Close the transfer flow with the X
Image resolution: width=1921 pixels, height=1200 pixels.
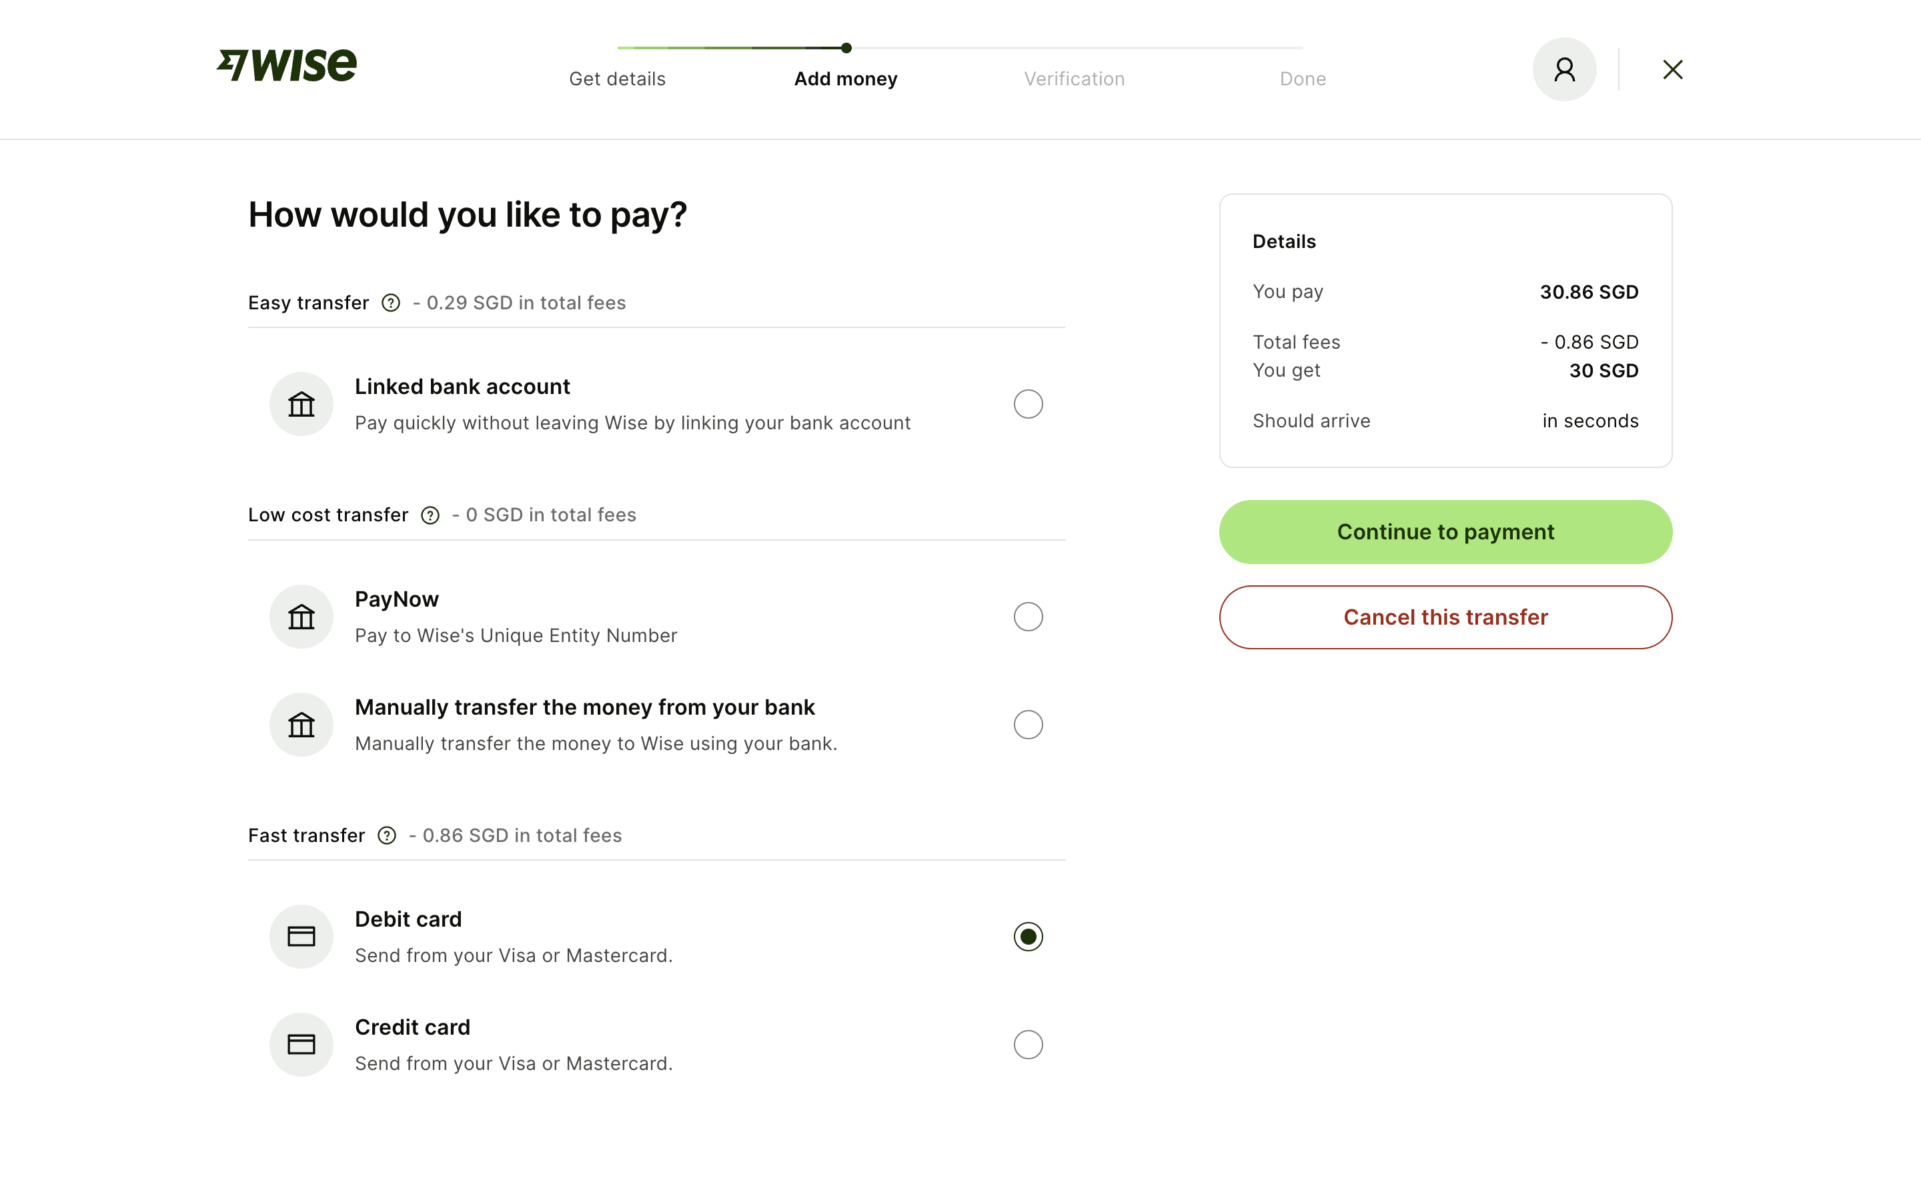click(1673, 70)
